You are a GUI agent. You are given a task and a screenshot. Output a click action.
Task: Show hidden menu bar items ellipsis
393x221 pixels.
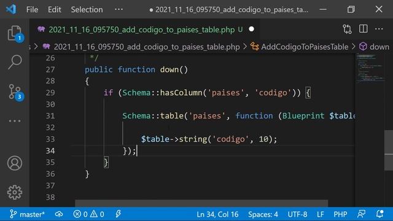tap(119, 9)
